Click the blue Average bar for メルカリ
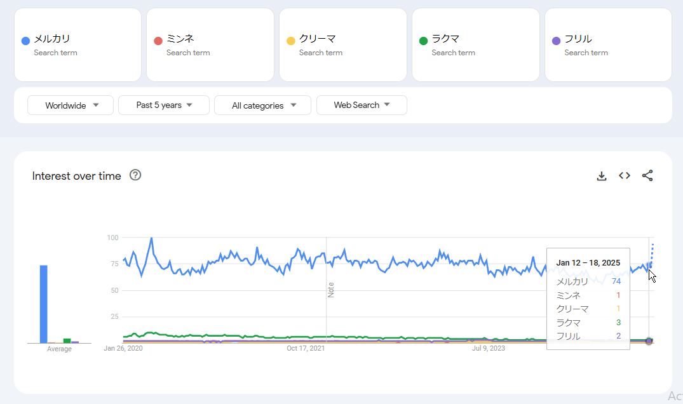This screenshot has height=404, width=683. pos(44,304)
